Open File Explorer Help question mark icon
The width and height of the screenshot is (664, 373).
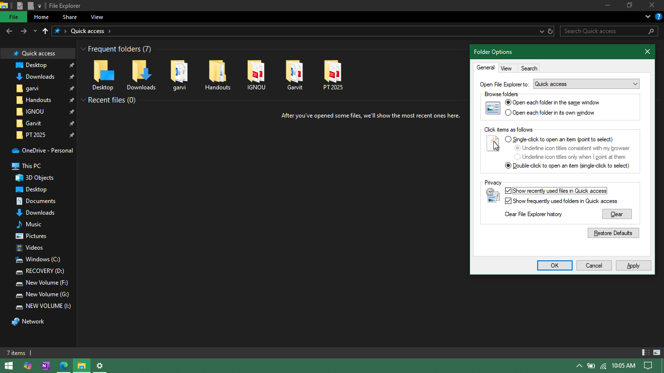tap(659, 17)
